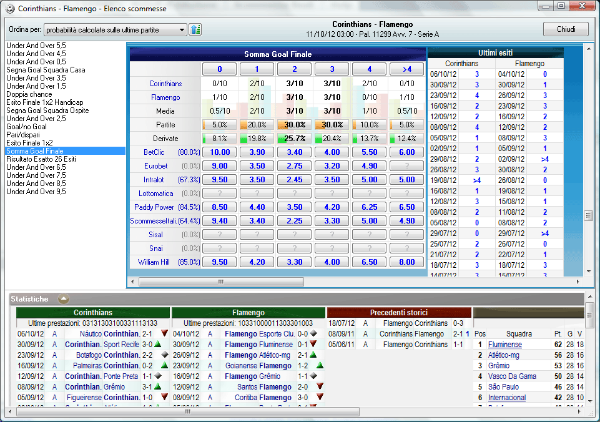The height and width of the screenshot is (422, 600).
Task: Click red down arrow beside Náutico Corinthians result
Action: tap(164, 334)
